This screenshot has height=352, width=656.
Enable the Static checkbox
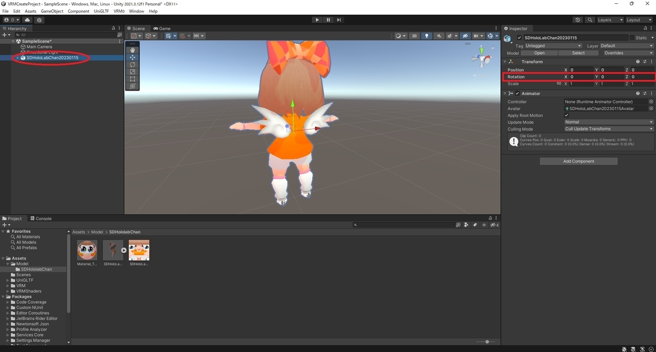tap(632, 38)
